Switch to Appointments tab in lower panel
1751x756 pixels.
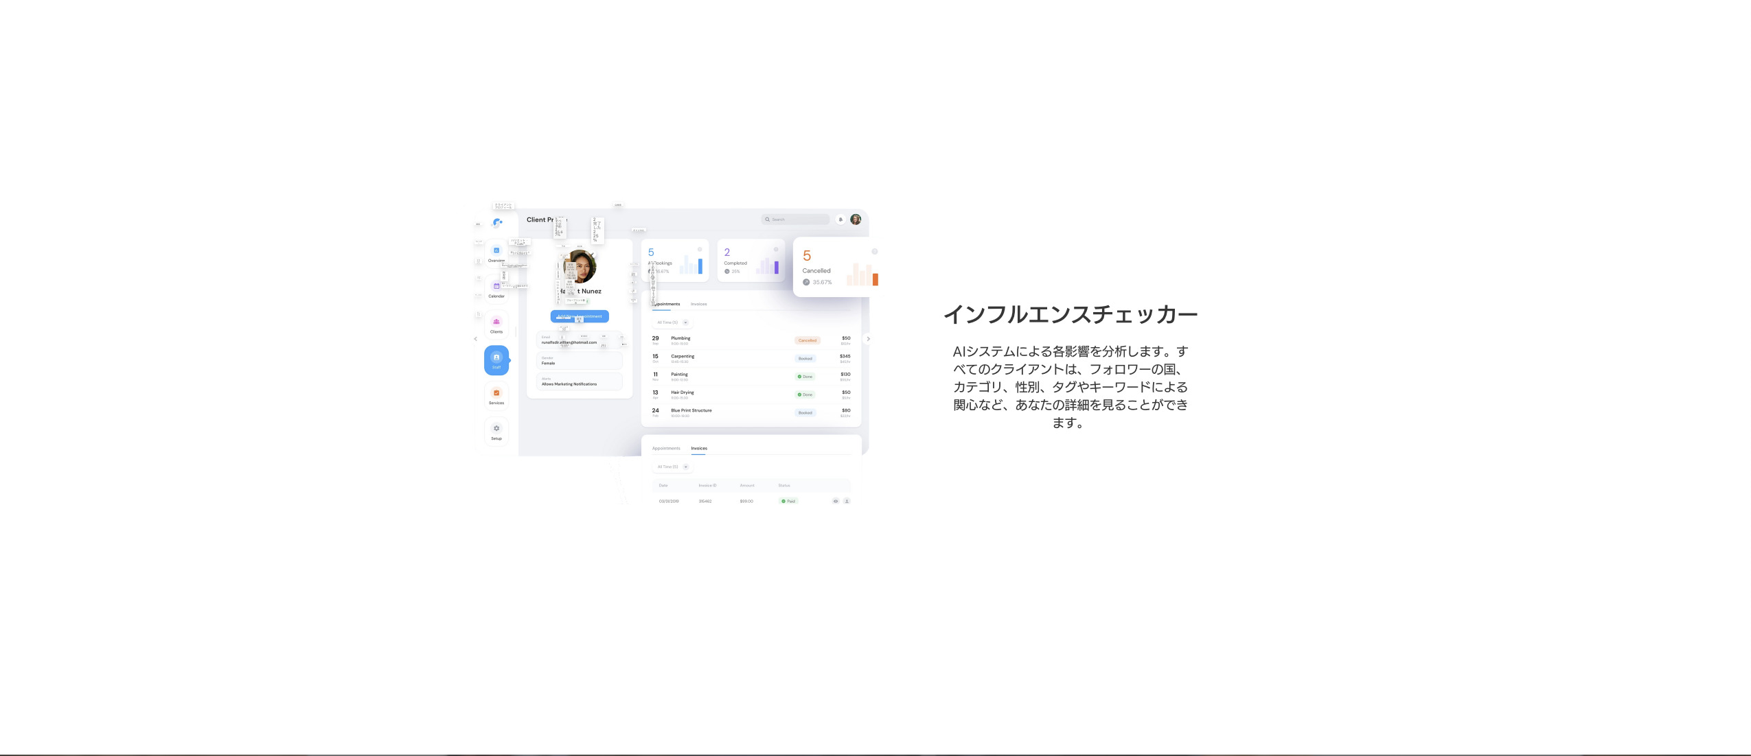[x=665, y=449]
